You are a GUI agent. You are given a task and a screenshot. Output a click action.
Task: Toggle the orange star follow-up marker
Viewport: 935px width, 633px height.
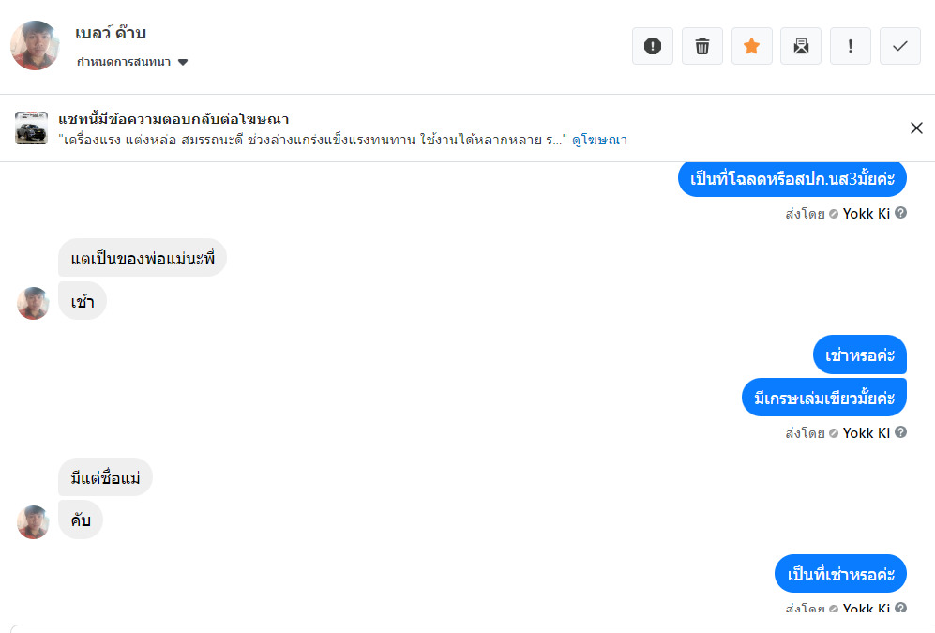tap(751, 46)
